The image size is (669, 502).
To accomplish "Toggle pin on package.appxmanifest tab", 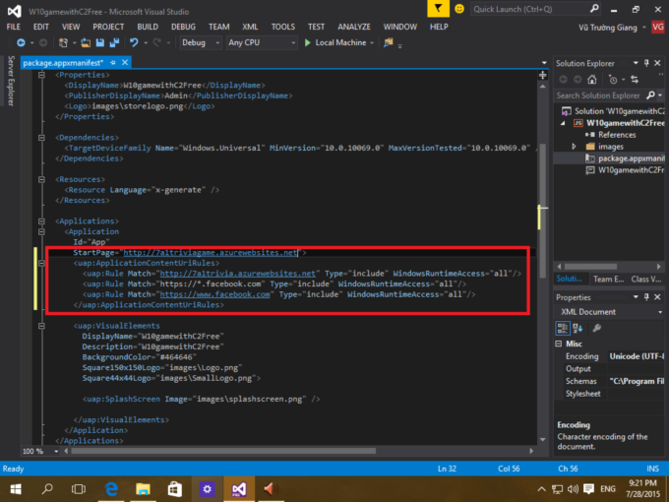I will pos(112,63).
